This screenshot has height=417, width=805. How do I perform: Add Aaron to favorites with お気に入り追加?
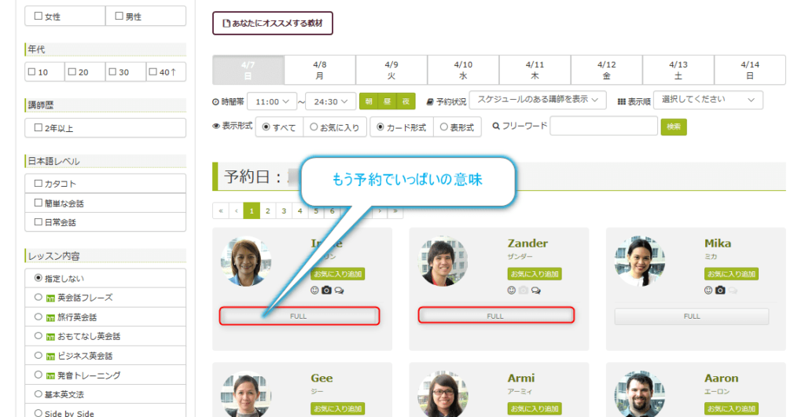pos(731,409)
